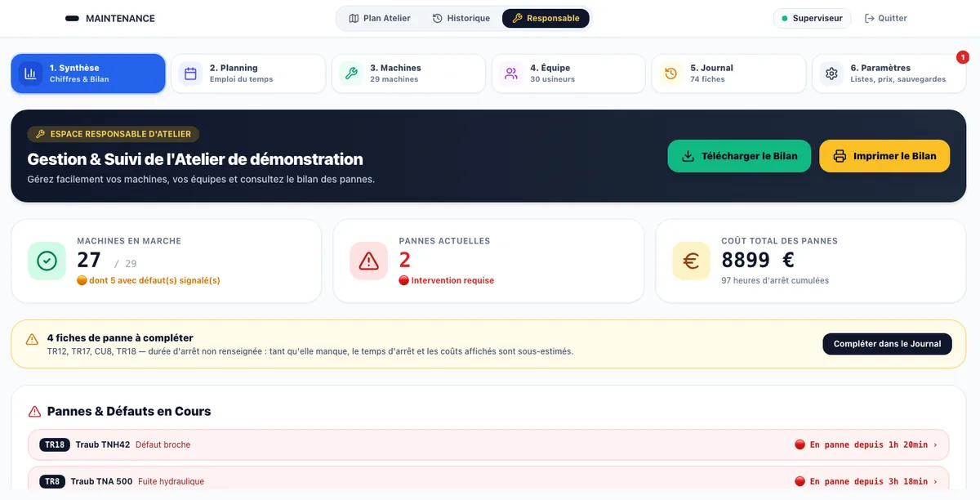The width and height of the screenshot is (980, 500).
Task: Click the Paramètres gear icon
Action: [831, 74]
